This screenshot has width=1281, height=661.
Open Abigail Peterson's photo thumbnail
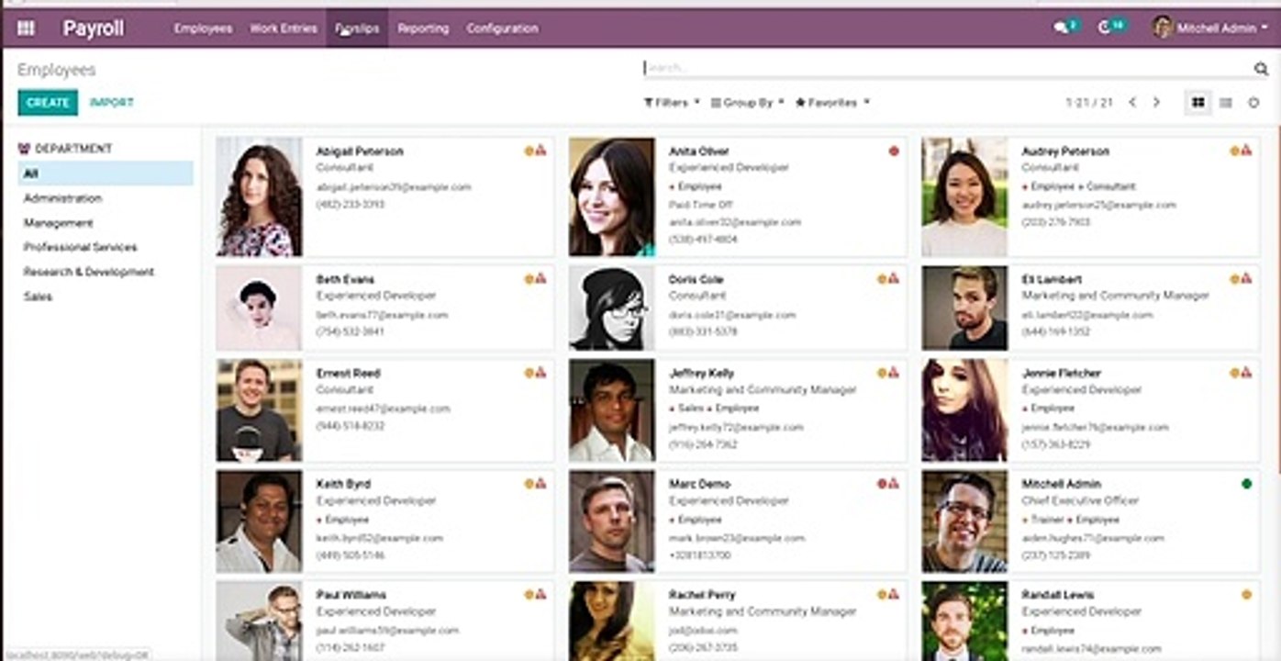tap(260, 197)
